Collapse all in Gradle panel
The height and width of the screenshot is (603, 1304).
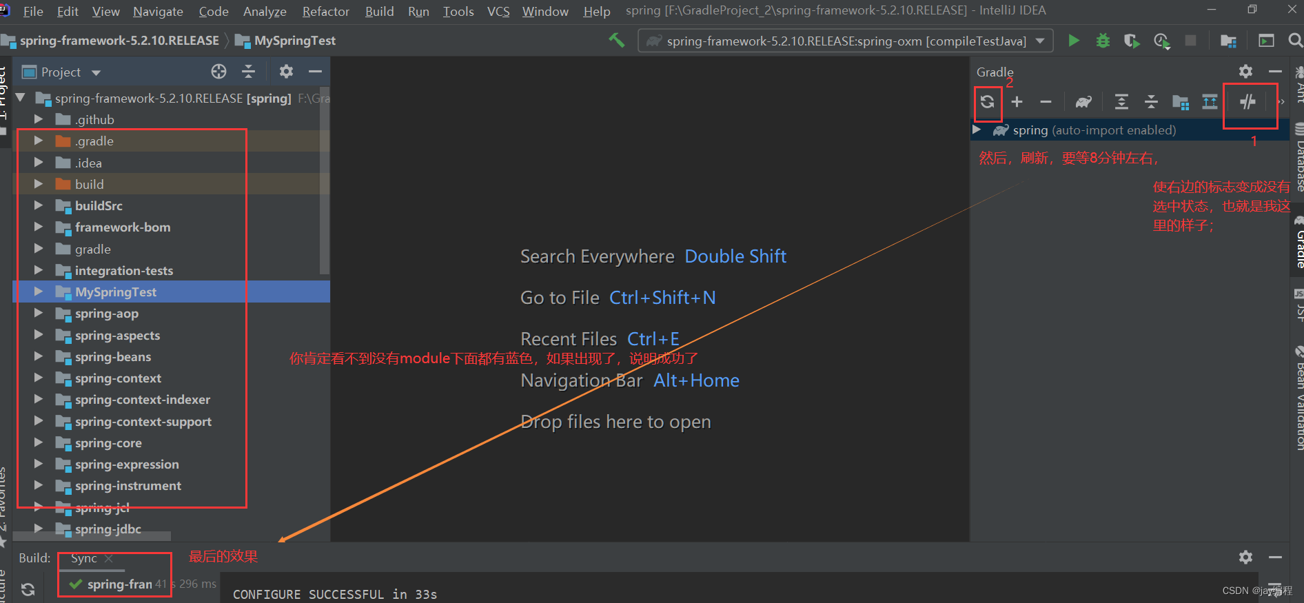pos(1151,102)
